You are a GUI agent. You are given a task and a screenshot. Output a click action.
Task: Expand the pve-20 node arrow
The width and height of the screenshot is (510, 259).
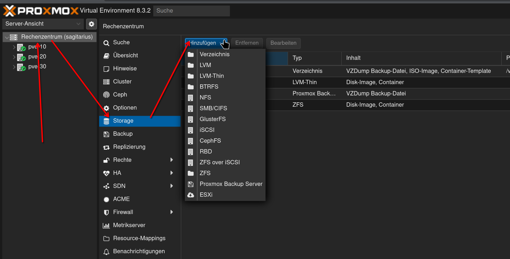(x=14, y=57)
